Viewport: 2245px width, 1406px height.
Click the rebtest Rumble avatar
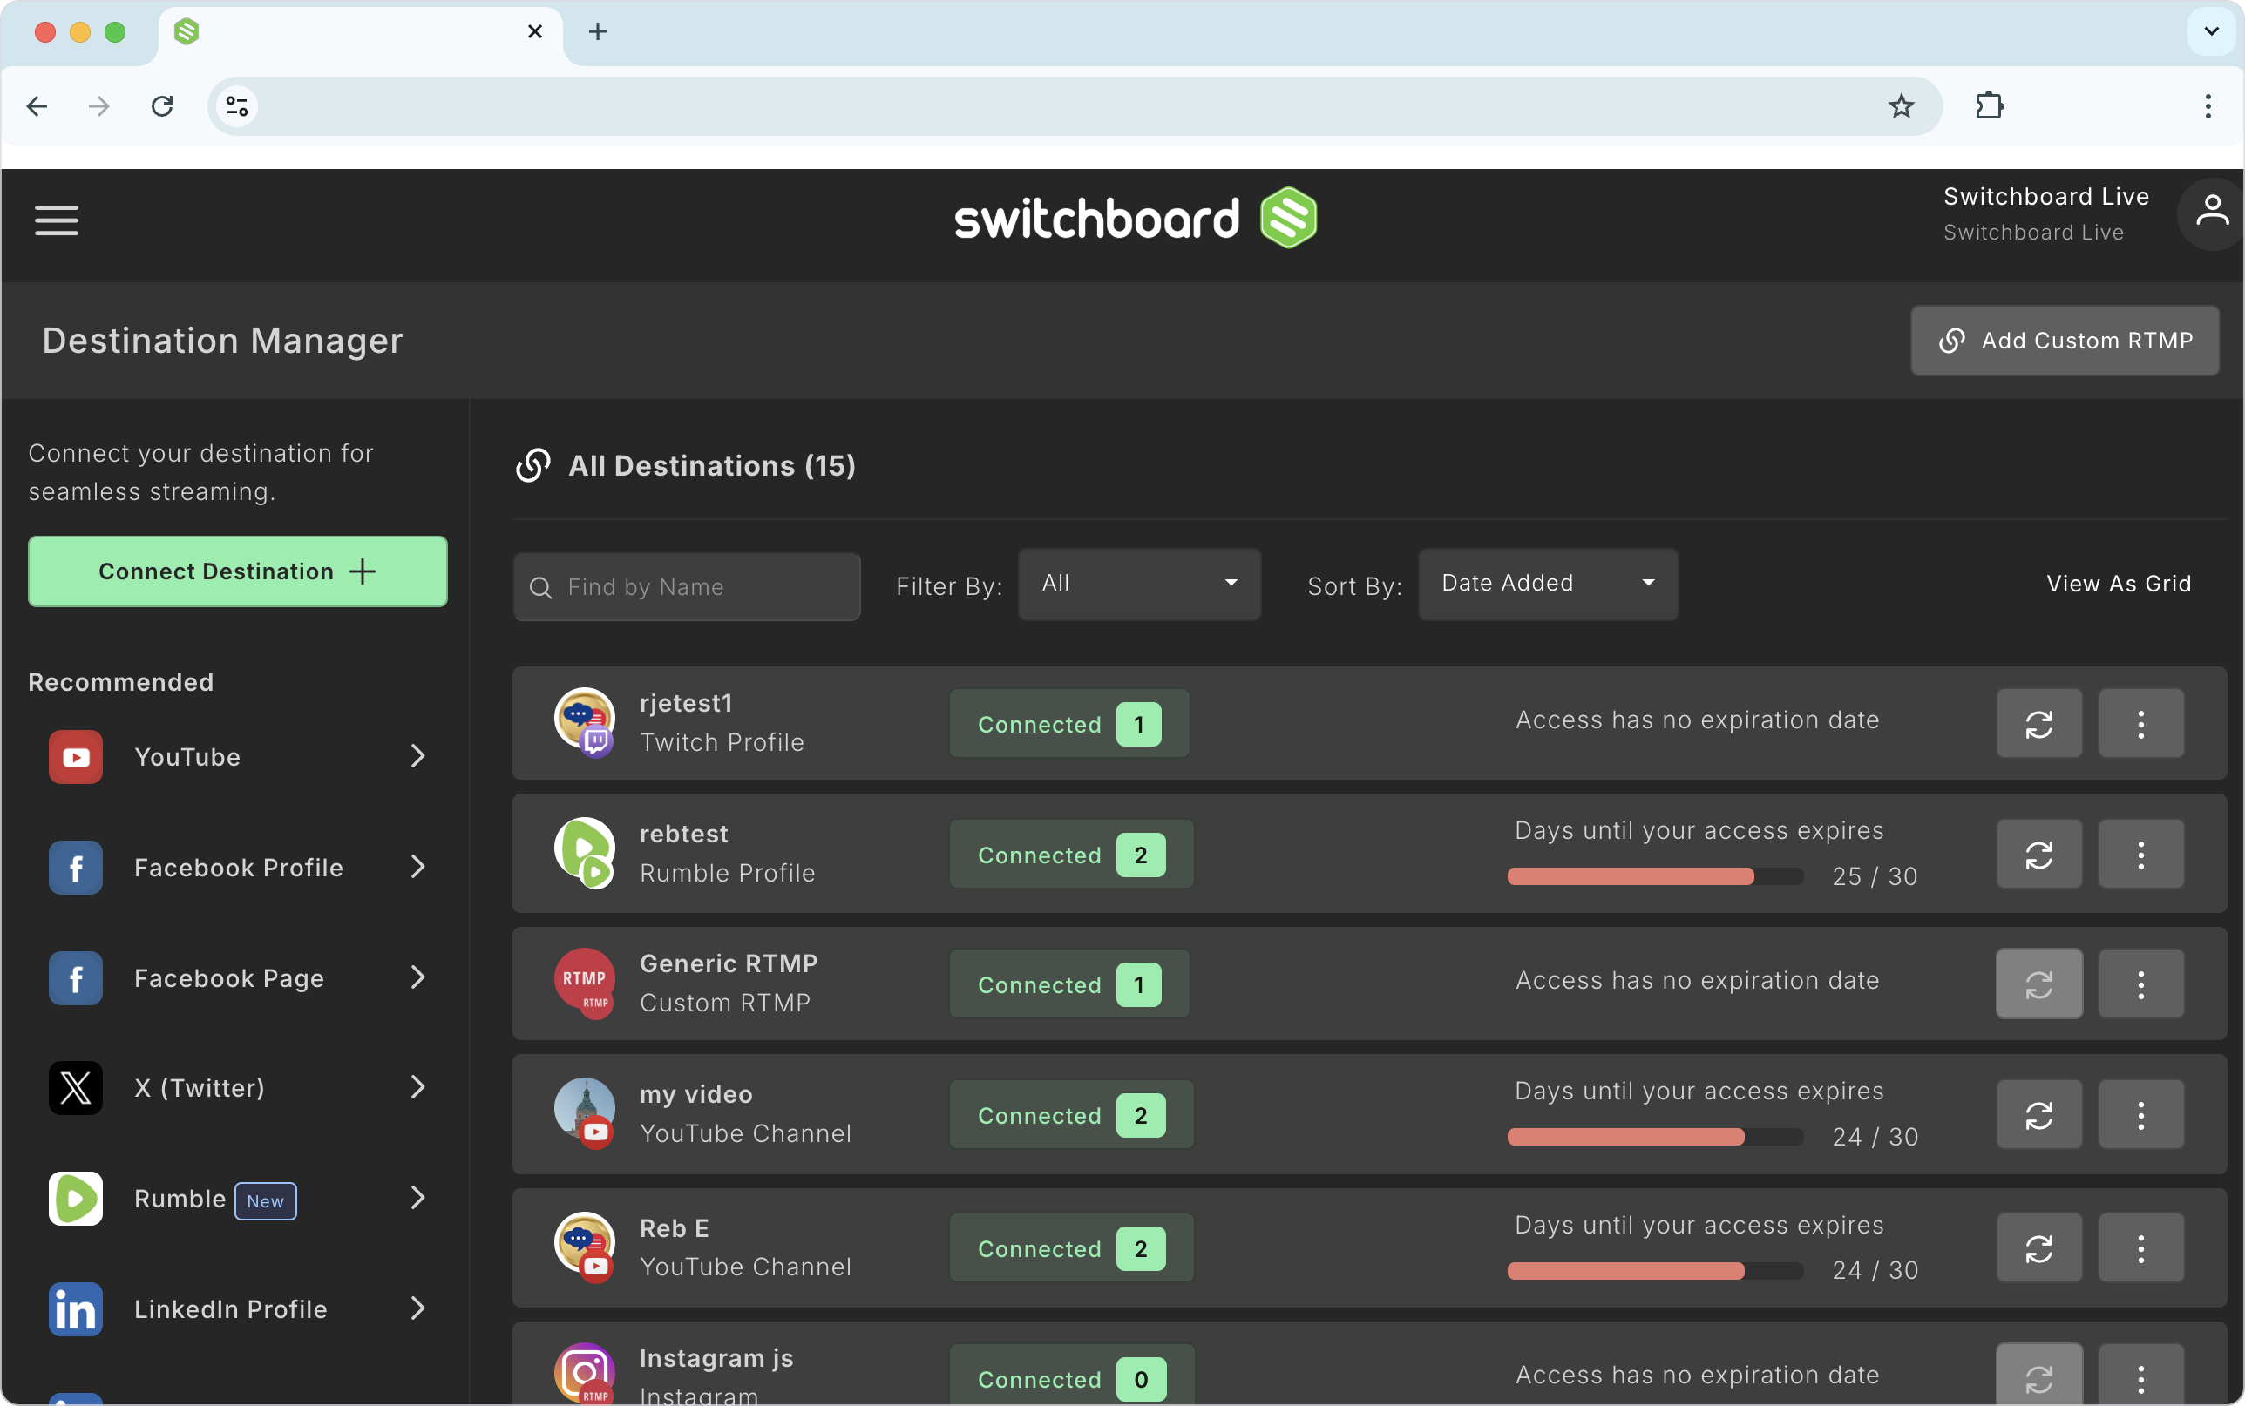coord(584,853)
